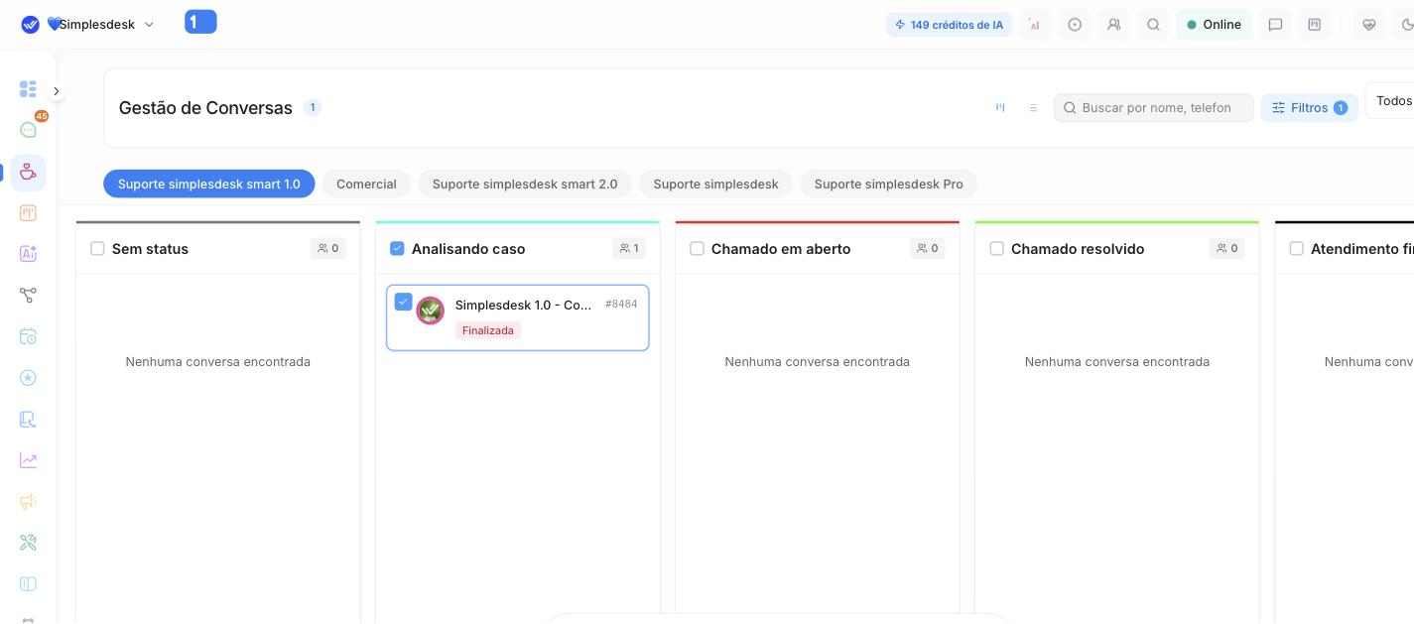Click the conversation avatar thumbnail
Image resolution: width=1414 pixels, height=624 pixels.
tap(430, 311)
